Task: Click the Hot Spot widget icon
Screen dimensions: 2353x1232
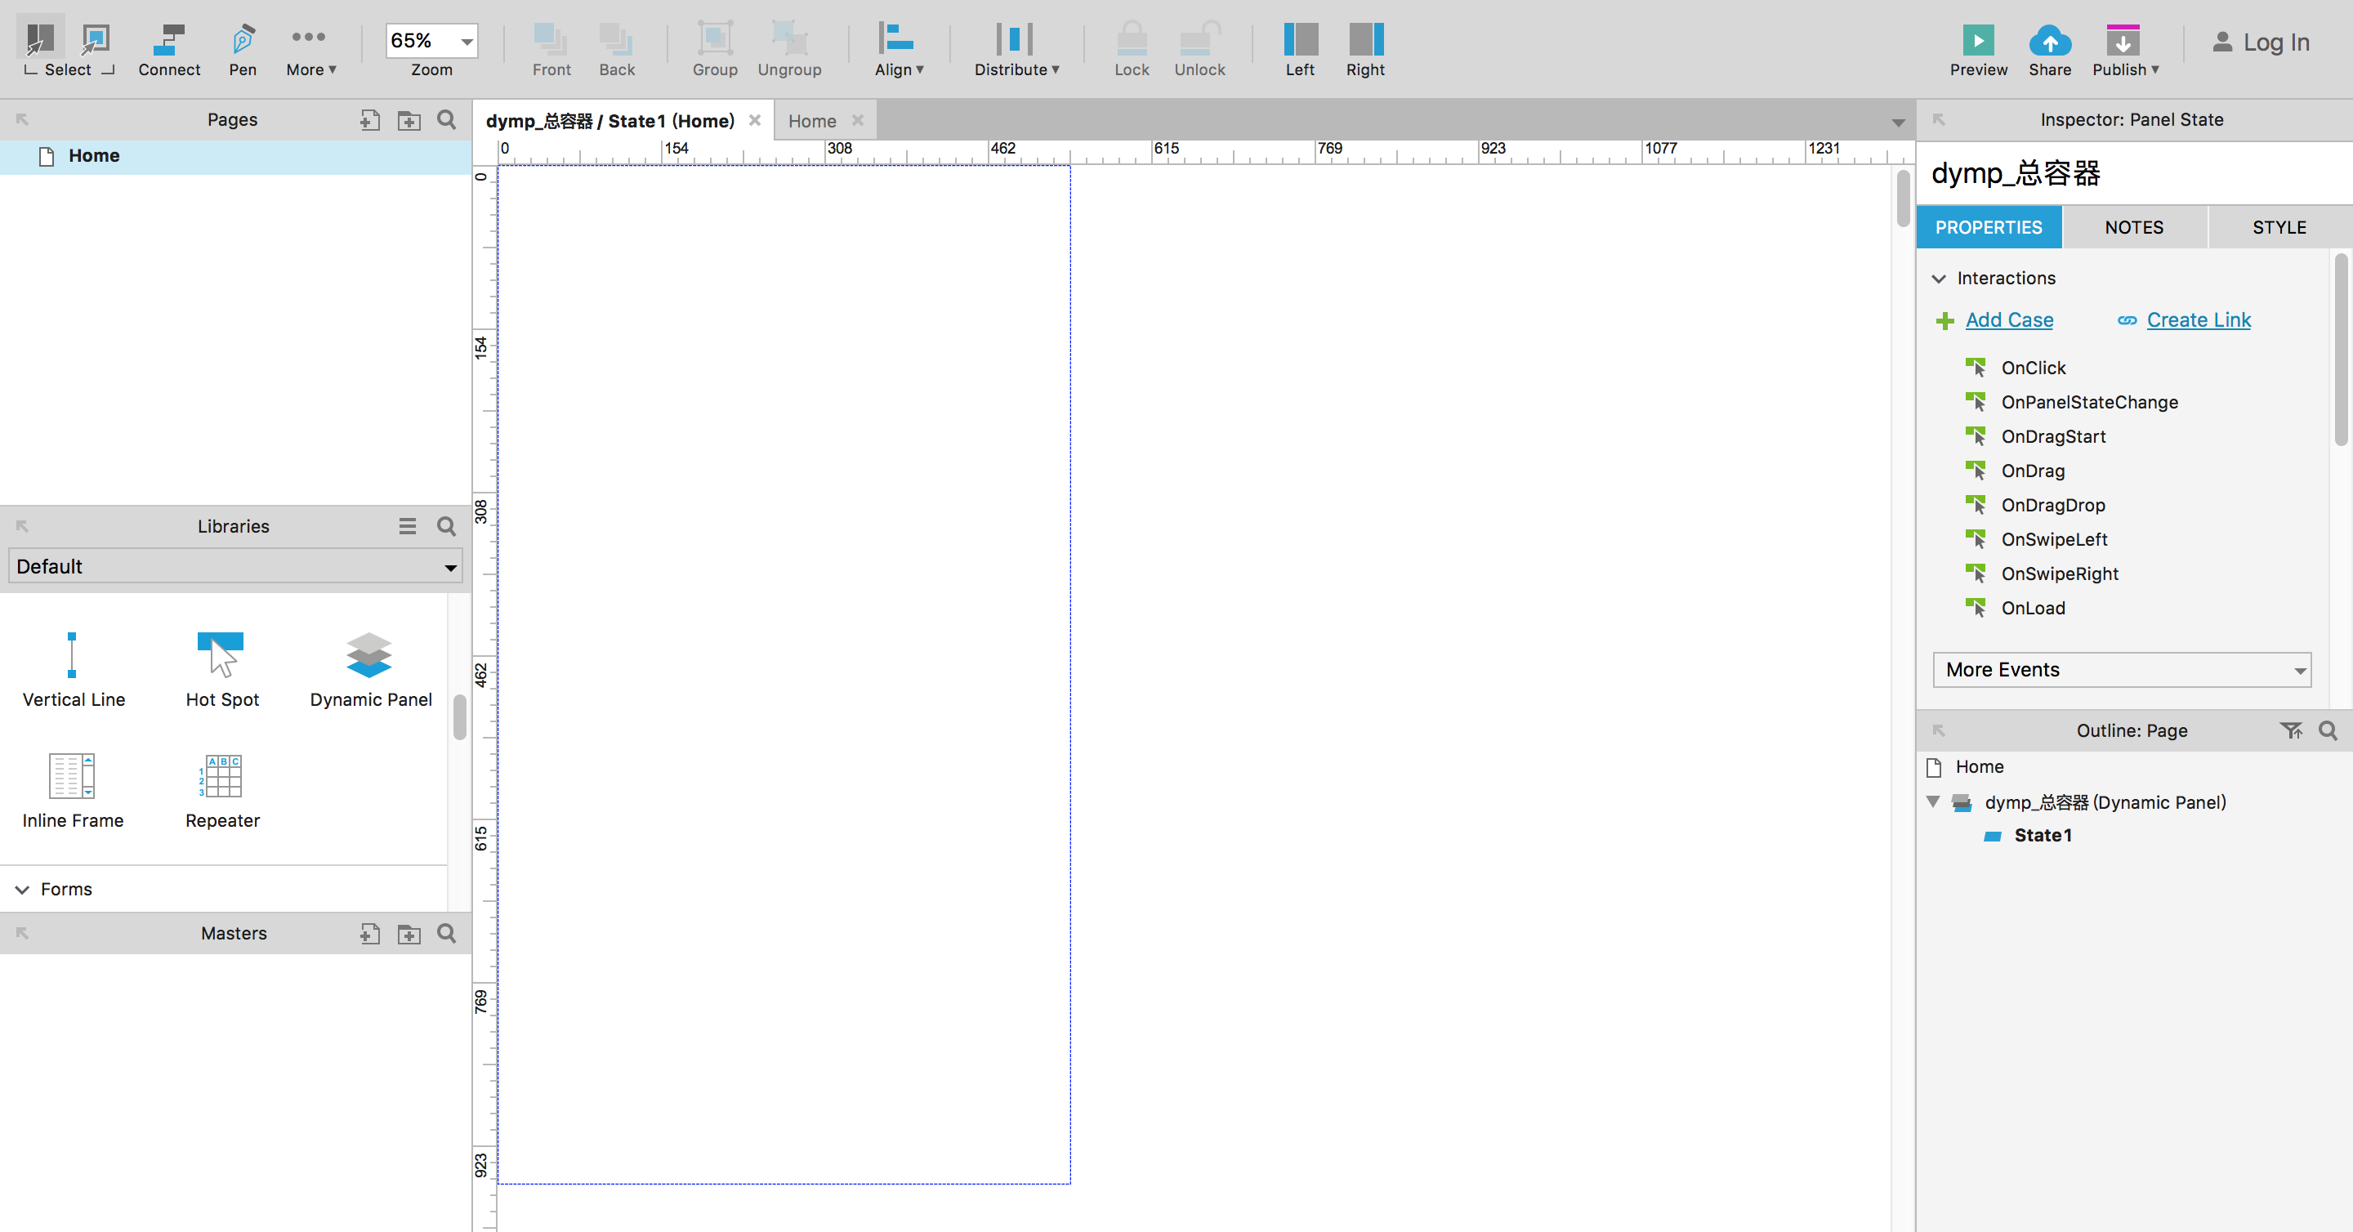Action: coord(221,655)
